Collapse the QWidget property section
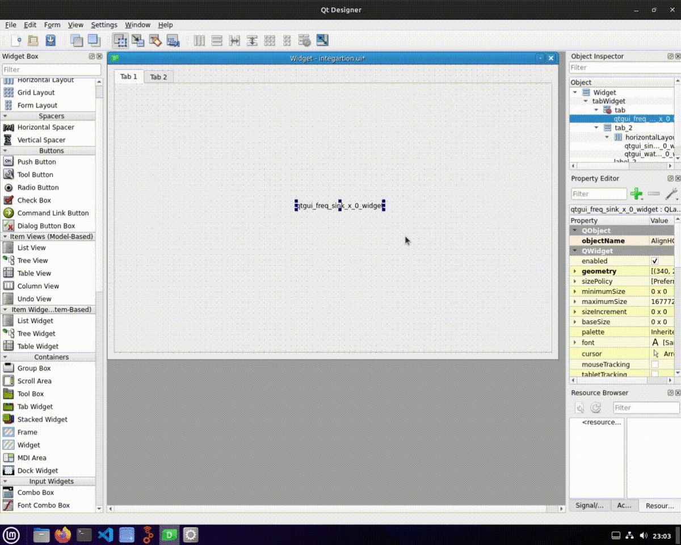Image resolution: width=681 pixels, height=545 pixels. [574, 251]
